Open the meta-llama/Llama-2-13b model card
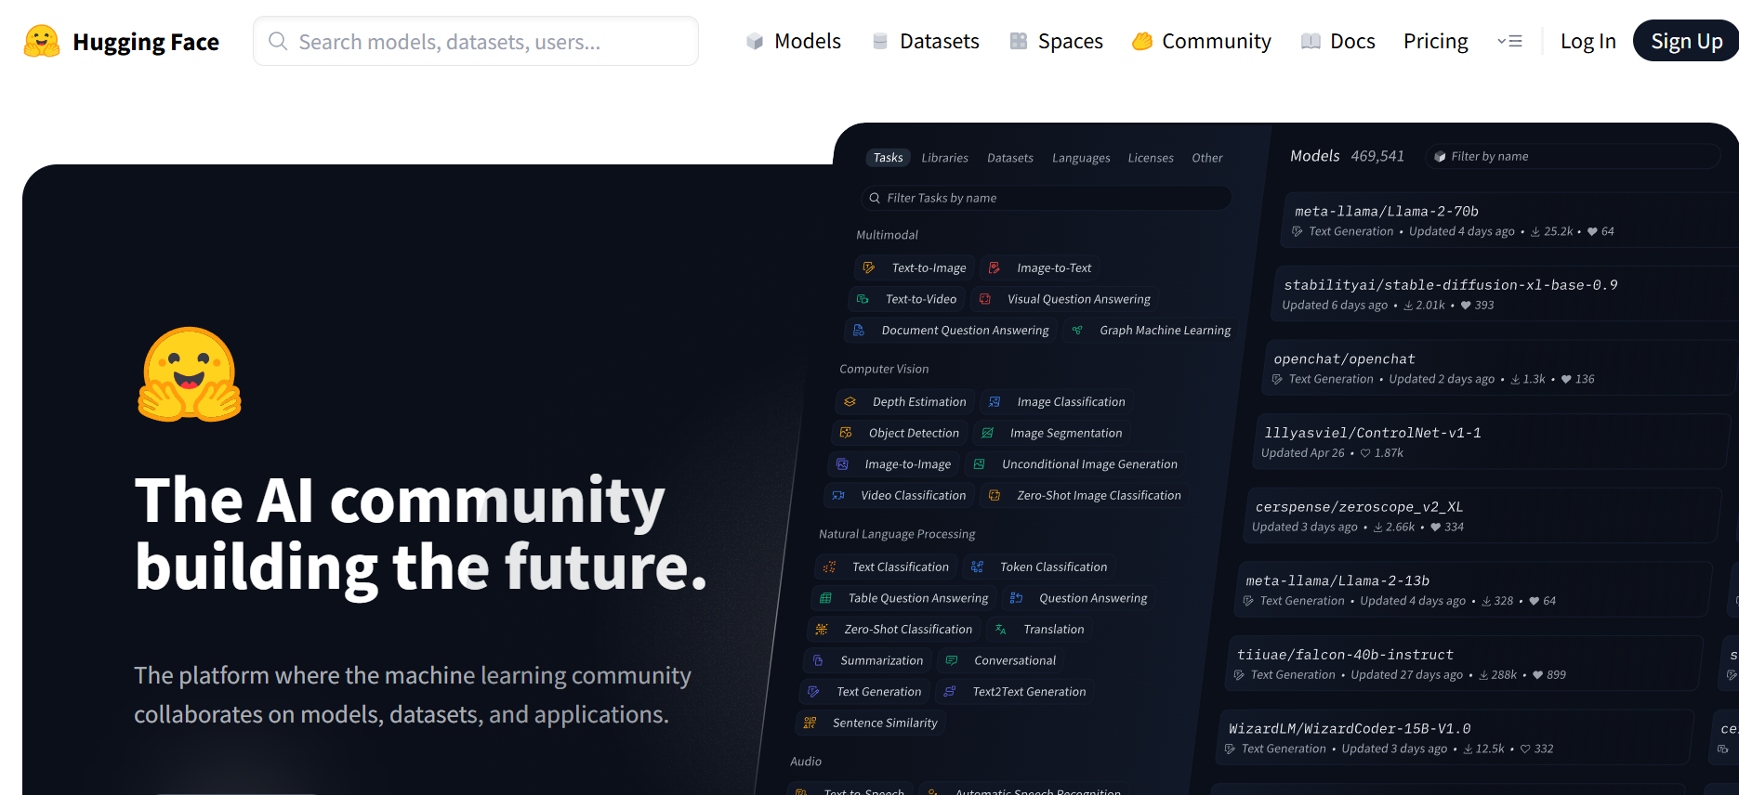Screen dimensions: 1739x795 [x=1473, y=590]
